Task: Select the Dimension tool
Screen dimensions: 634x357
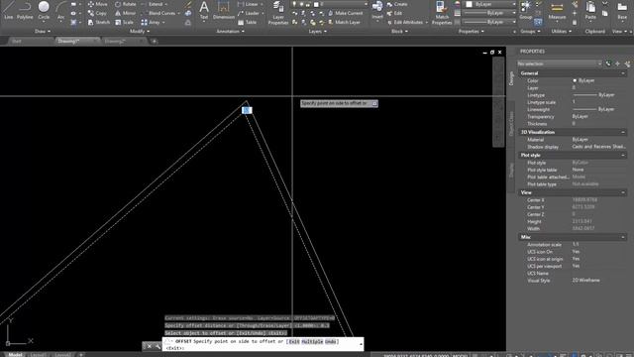Action: pos(223,10)
